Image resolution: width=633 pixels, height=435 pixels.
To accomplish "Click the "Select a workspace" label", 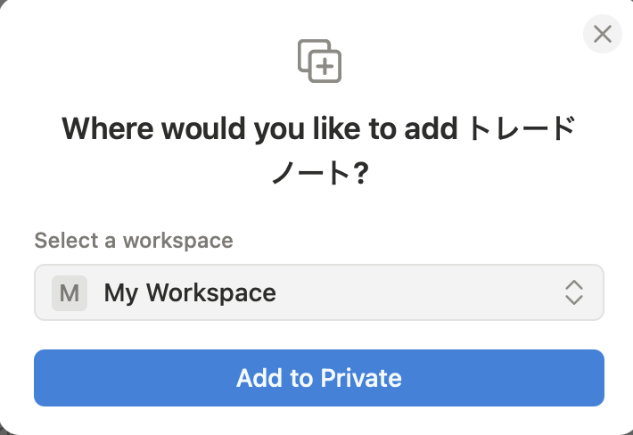I will point(134,241).
